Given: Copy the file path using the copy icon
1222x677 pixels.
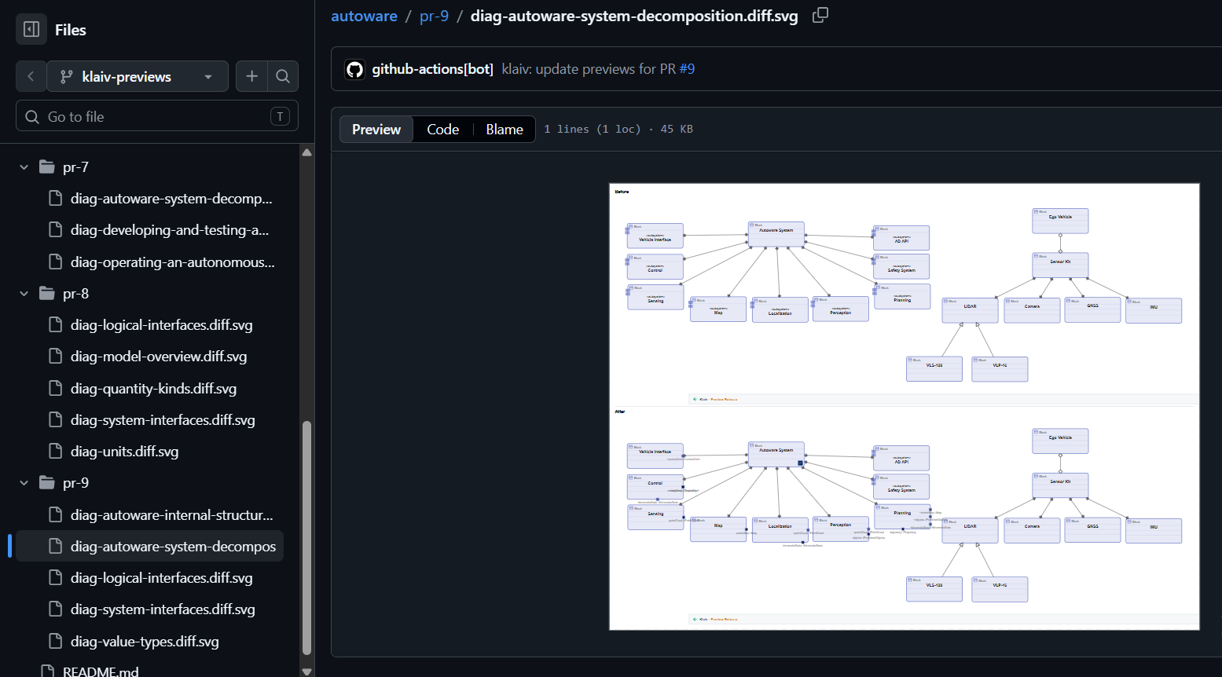Looking at the screenshot, I should pos(820,16).
